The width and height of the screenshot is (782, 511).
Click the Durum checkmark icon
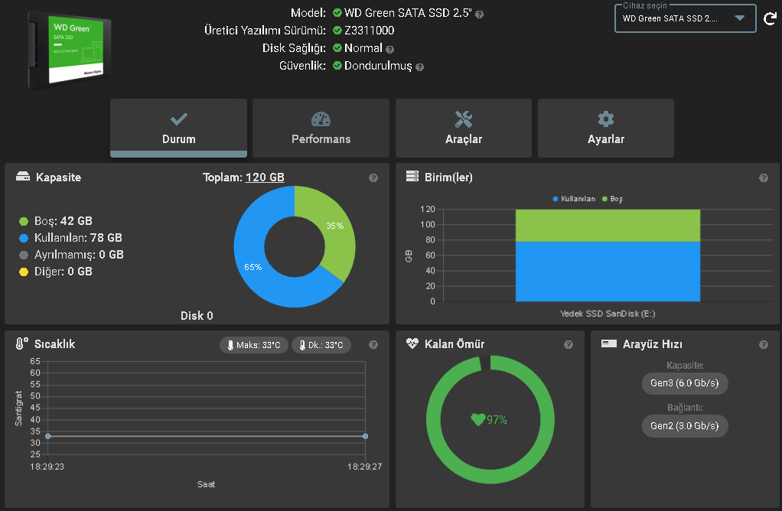click(x=178, y=119)
